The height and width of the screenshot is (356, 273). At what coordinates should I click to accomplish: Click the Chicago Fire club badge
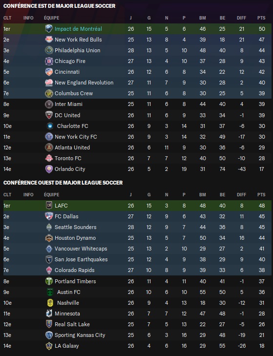point(49,61)
